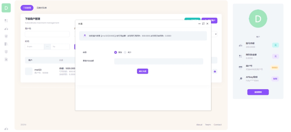Click the shield person icon in the sidebar
This screenshot has width=291, height=132.
[x=6, y=52]
